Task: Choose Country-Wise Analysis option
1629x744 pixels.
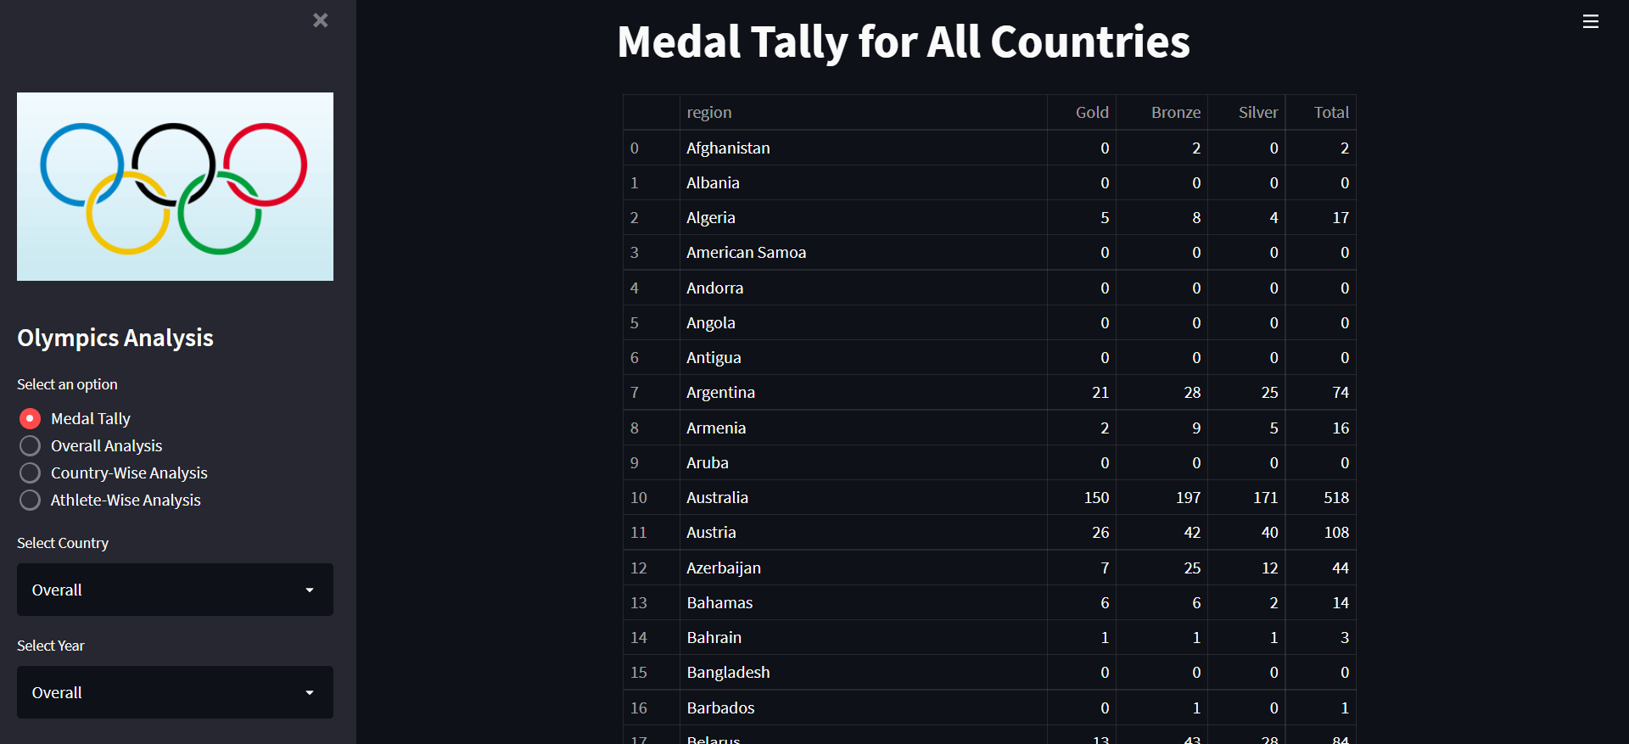Action: point(30,473)
